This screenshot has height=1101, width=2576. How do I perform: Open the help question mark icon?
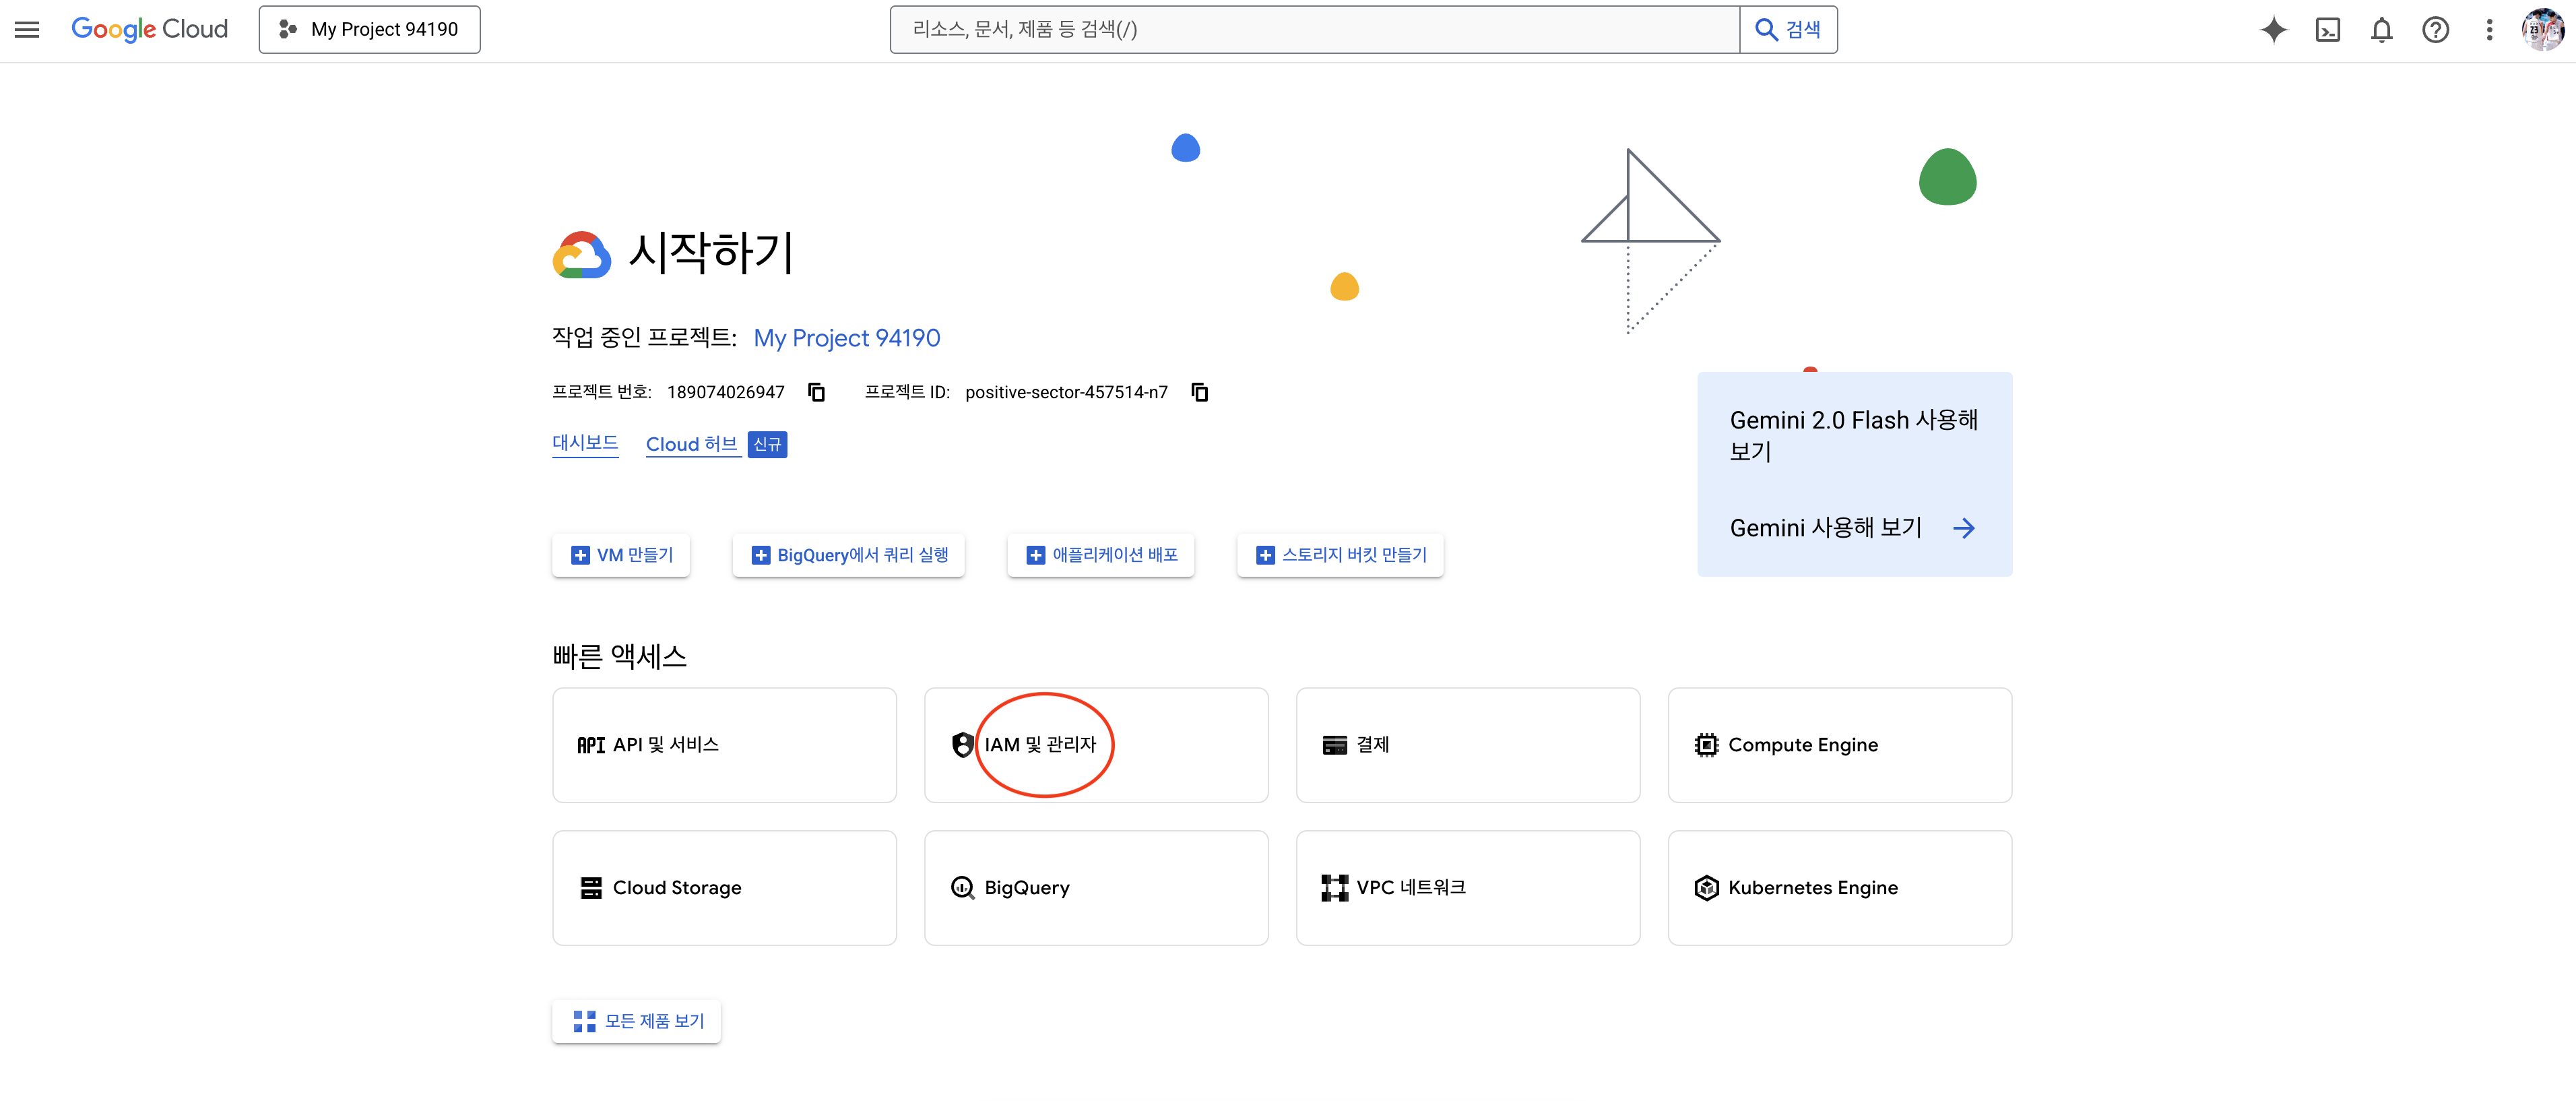point(2435,30)
